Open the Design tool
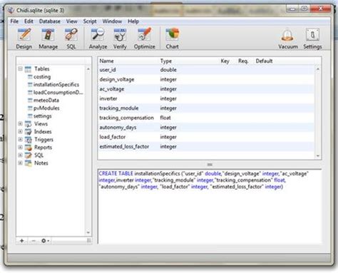The width and height of the screenshot is (338, 273). (x=24, y=38)
